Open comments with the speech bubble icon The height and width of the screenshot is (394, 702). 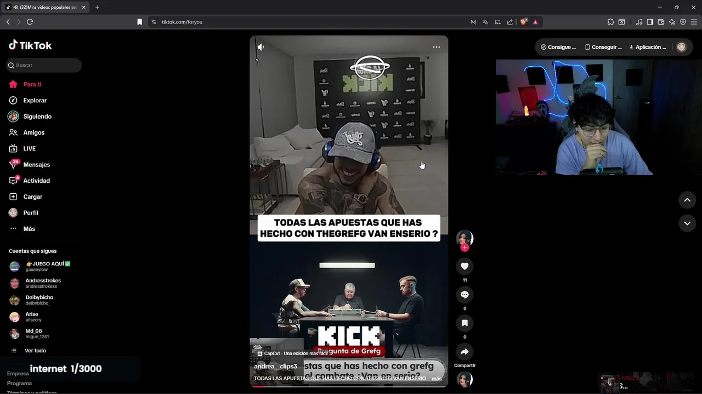coord(465,294)
